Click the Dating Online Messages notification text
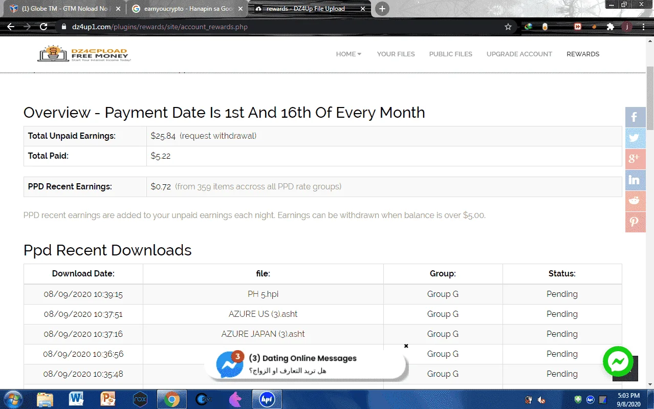Screen dimensions: 654x409 (x=302, y=358)
